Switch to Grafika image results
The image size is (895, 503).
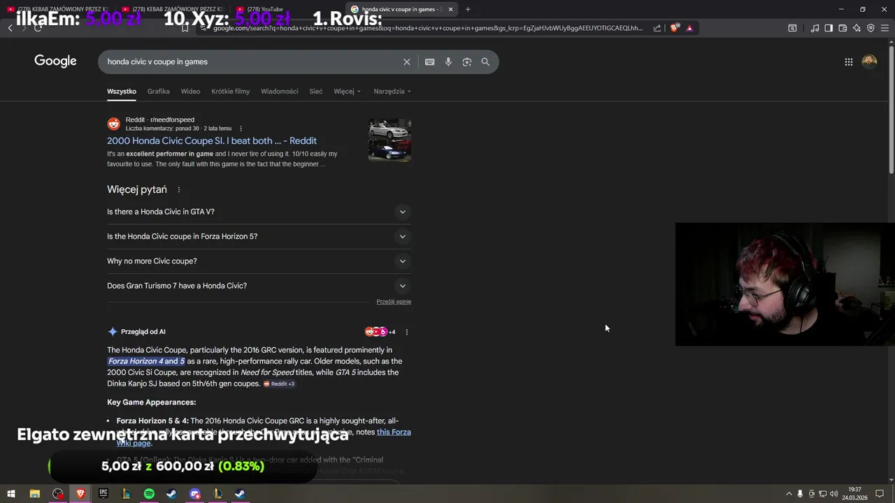pos(158,92)
